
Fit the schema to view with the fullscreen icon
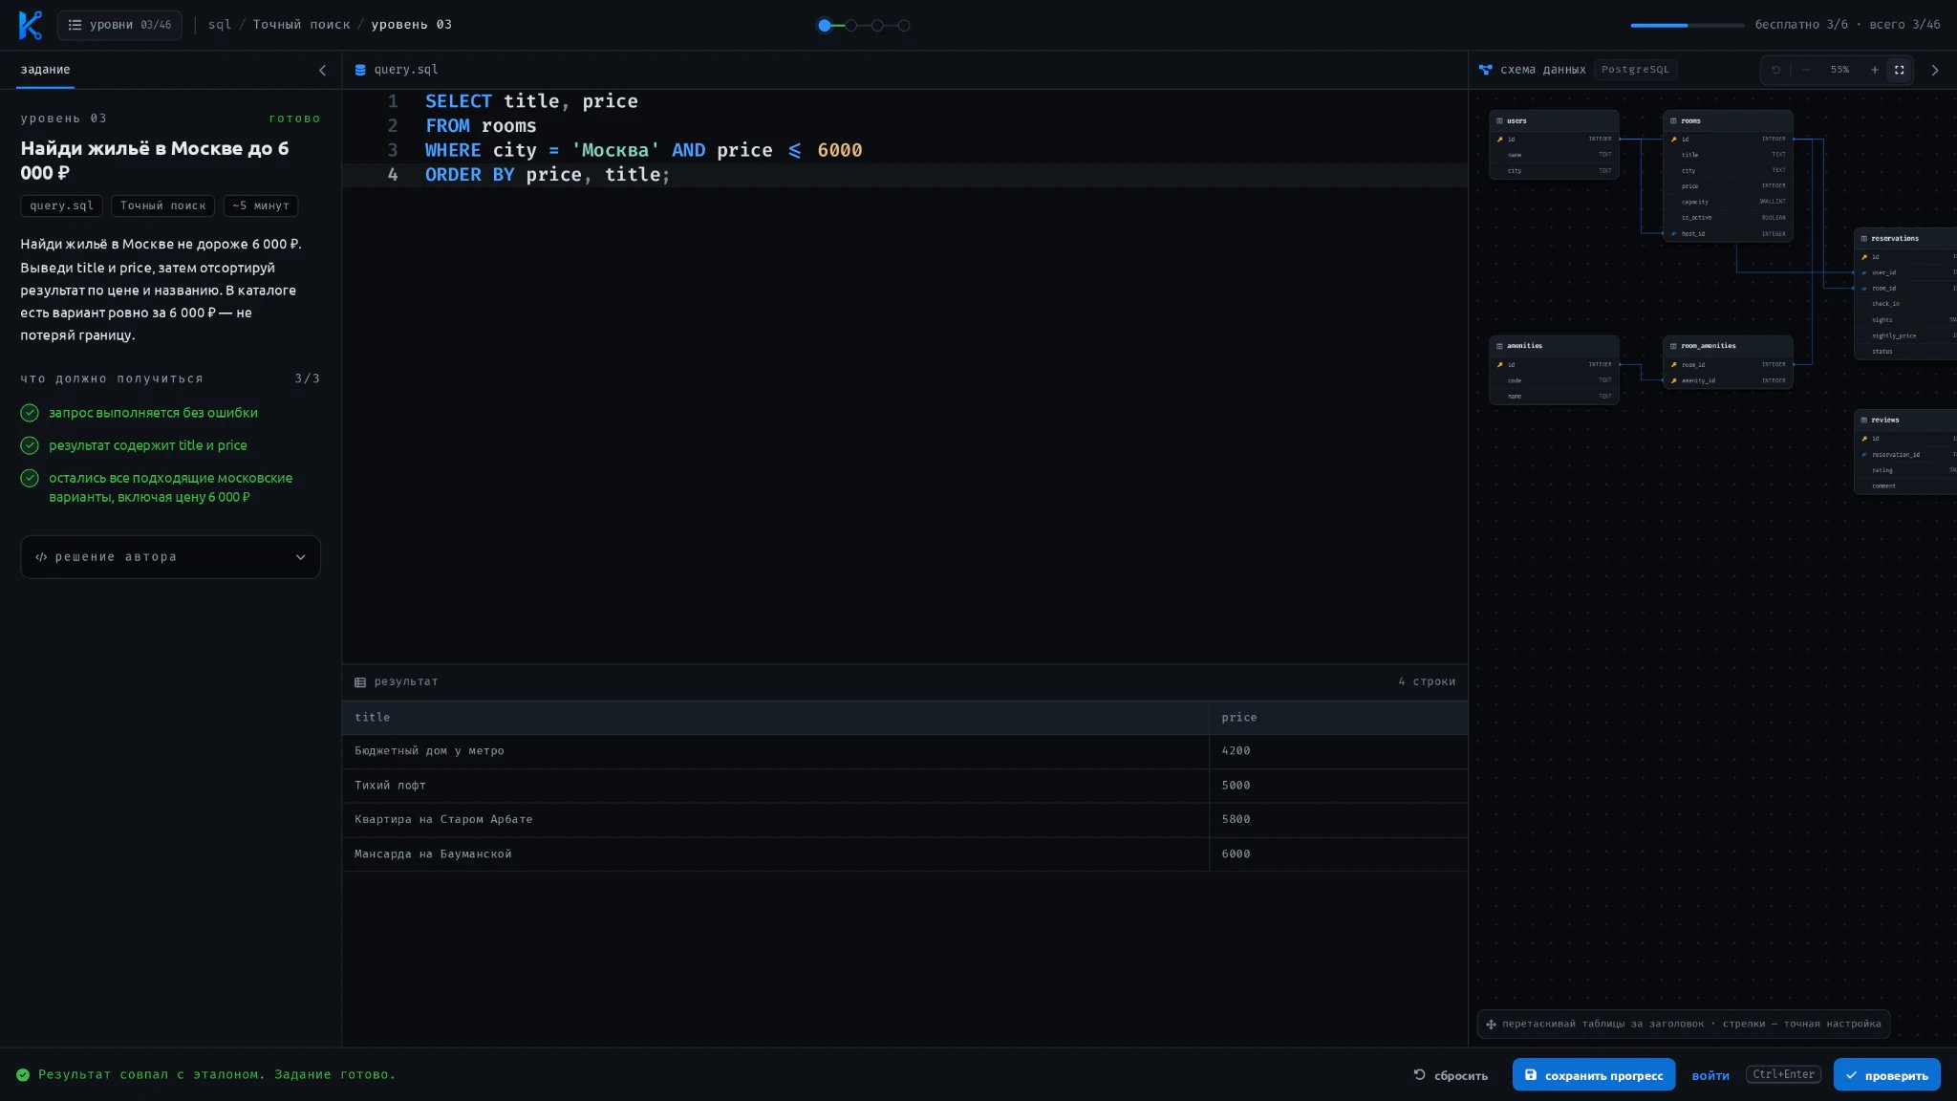[1900, 70]
